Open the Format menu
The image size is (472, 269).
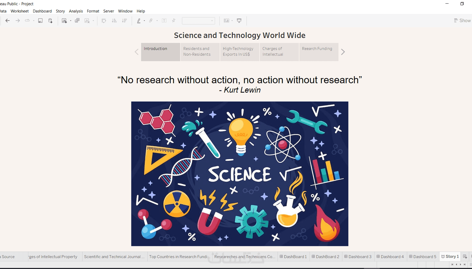tap(93, 11)
